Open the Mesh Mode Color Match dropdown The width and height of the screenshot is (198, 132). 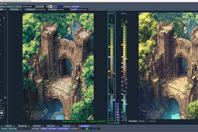[x=61, y=10]
